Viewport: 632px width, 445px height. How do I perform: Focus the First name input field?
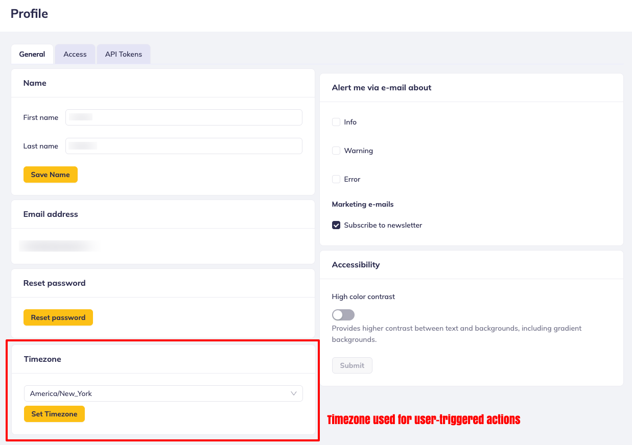click(x=184, y=117)
